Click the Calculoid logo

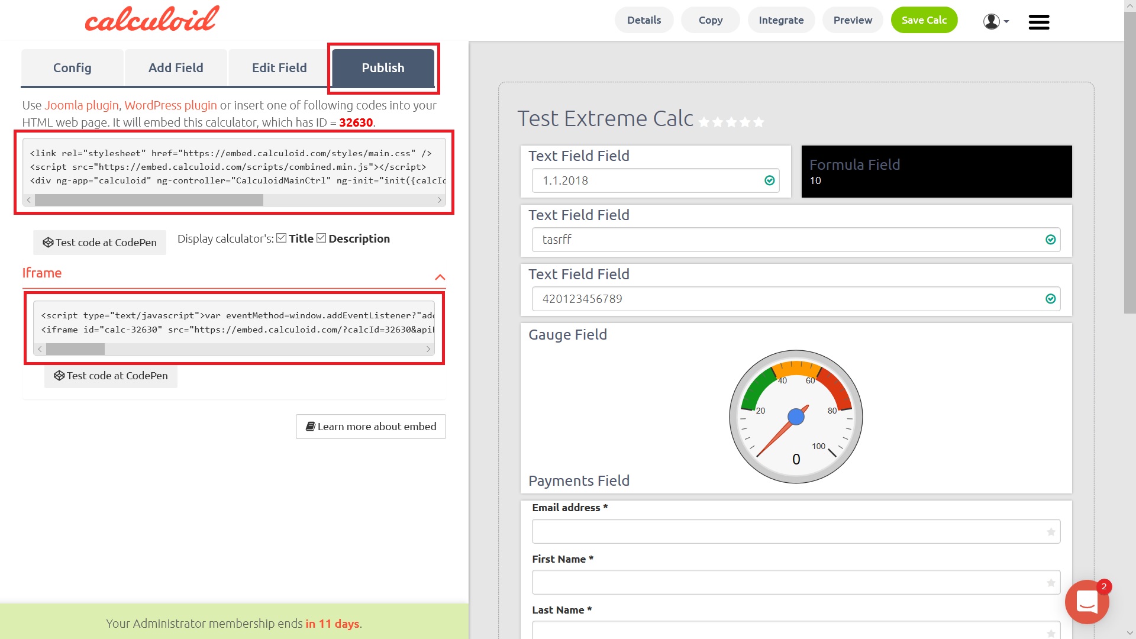click(152, 19)
